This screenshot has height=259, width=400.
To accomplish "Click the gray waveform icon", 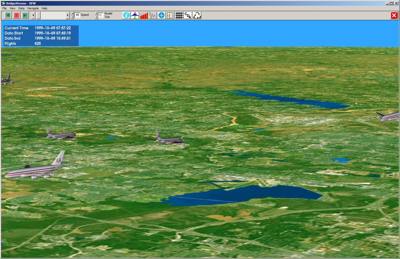I will click(x=152, y=15).
